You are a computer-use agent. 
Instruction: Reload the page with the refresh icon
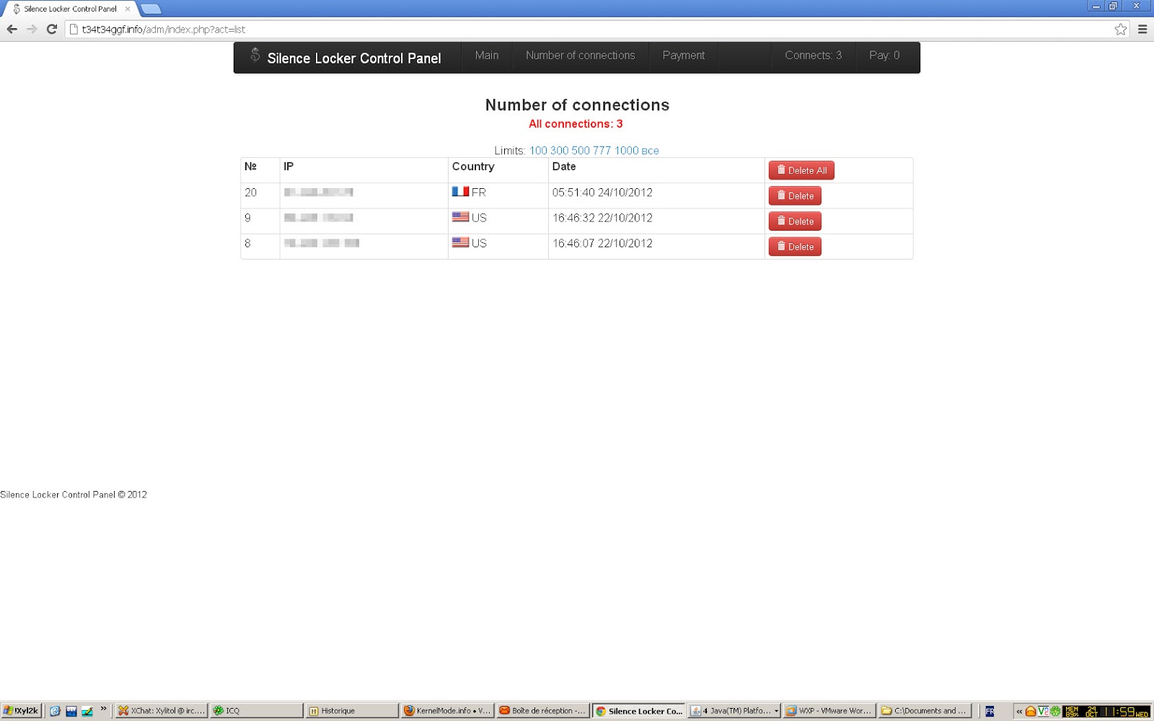pos(52,30)
